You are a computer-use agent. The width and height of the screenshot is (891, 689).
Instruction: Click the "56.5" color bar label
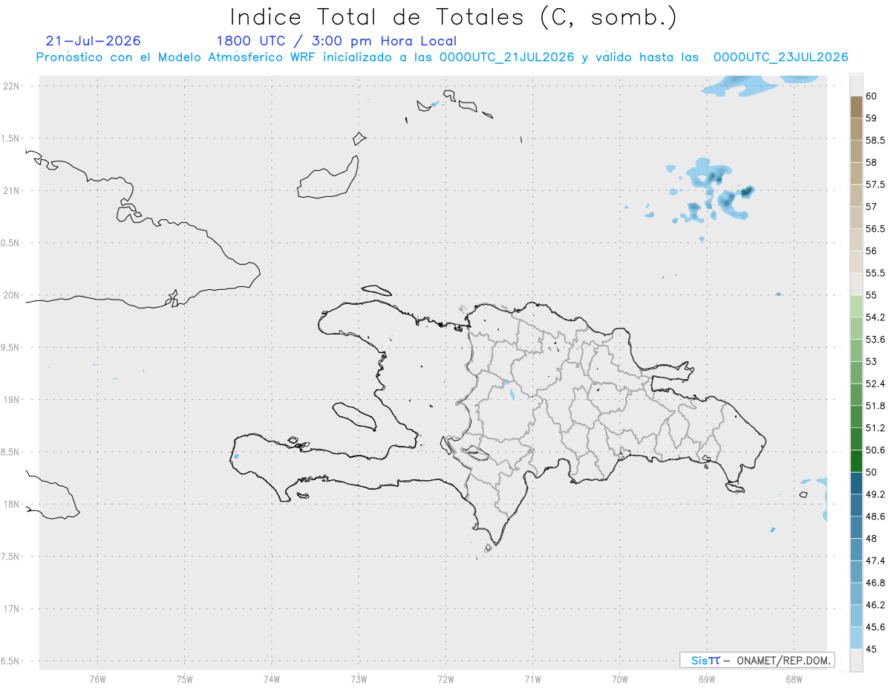pyautogui.click(x=875, y=229)
